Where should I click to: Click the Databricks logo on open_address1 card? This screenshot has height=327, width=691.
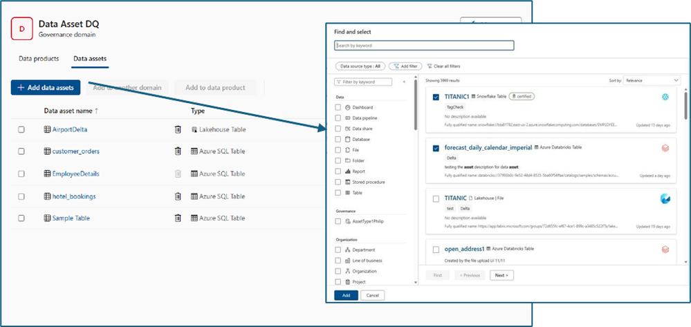point(665,250)
